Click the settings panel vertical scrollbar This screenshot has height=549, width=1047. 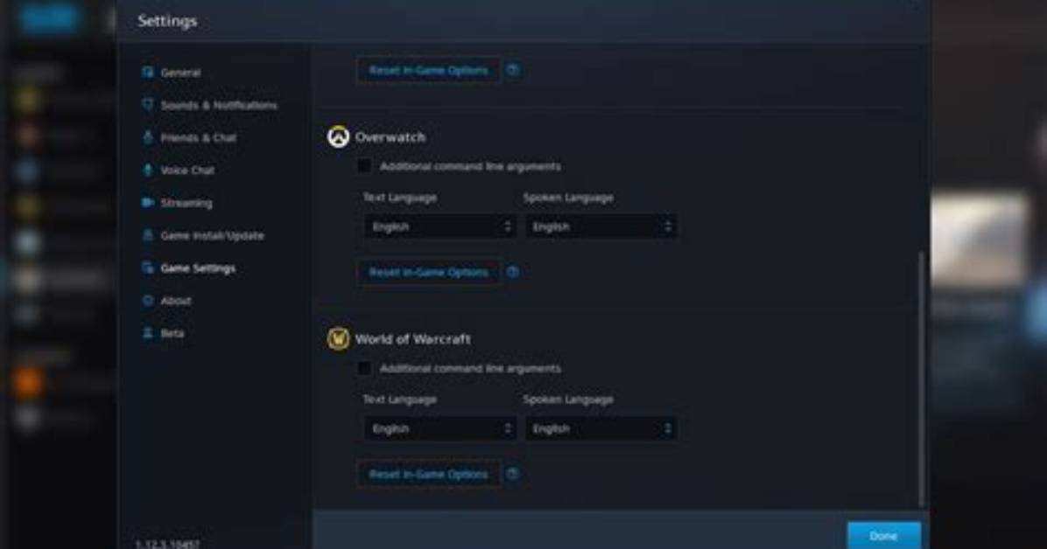pos(922,379)
